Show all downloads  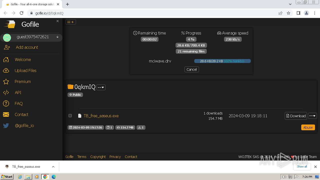pos(302,166)
